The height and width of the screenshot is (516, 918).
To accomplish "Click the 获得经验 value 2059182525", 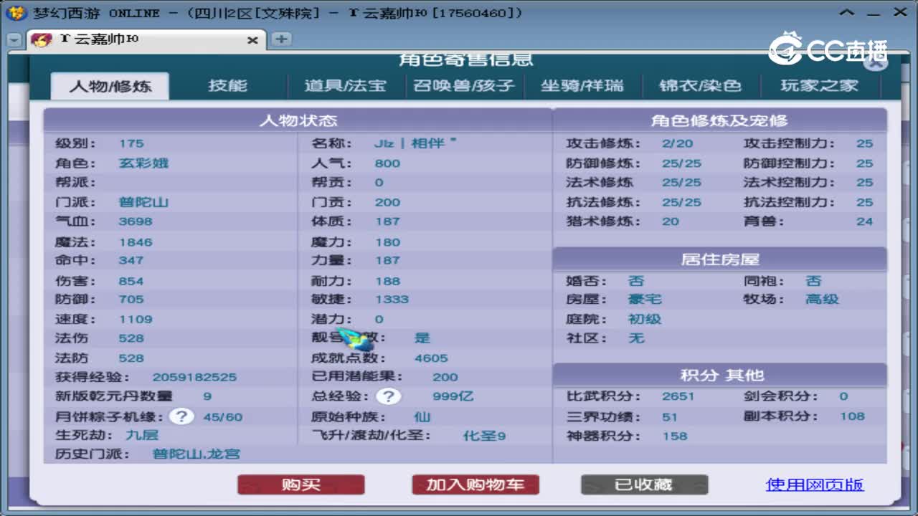I will pyautogui.click(x=194, y=377).
